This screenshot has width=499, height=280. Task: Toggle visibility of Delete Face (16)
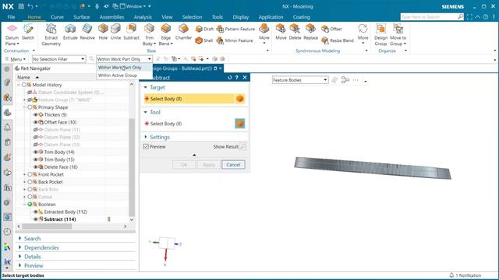(x=36, y=167)
